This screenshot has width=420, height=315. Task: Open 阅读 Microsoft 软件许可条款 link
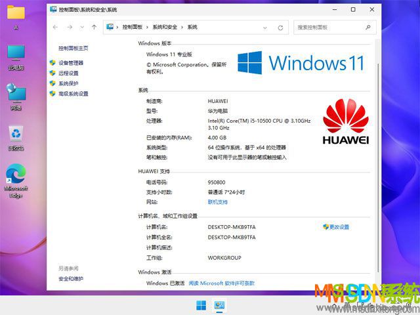tap(221, 283)
